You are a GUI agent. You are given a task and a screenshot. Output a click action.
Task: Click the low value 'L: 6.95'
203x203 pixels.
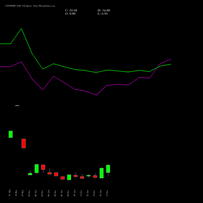(x=103, y=14)
